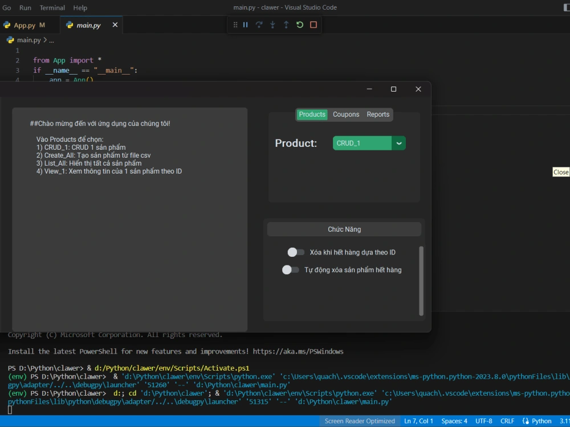The height and width of the screenshot is (427, 570).
Task: Click the Step Into debug arrow
Action: (x=272, y=24)
